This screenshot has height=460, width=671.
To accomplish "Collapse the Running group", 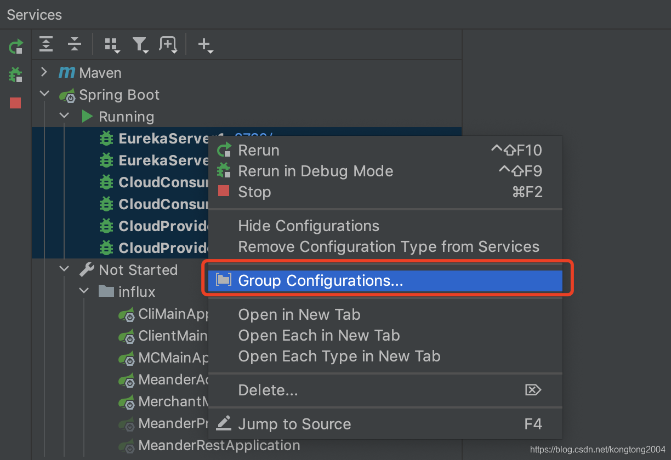I will pyautogui.click(x=64, y=116).
